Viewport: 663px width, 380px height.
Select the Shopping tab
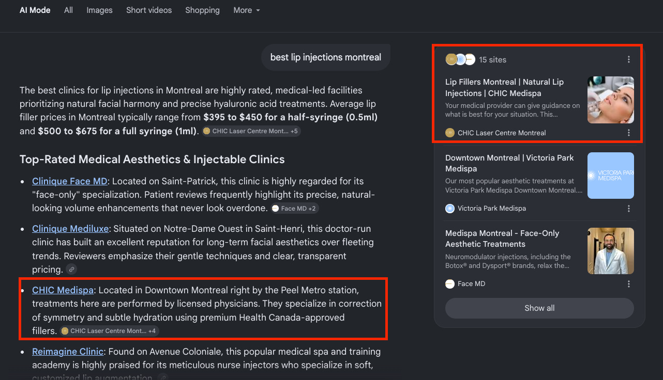point(202,10)
